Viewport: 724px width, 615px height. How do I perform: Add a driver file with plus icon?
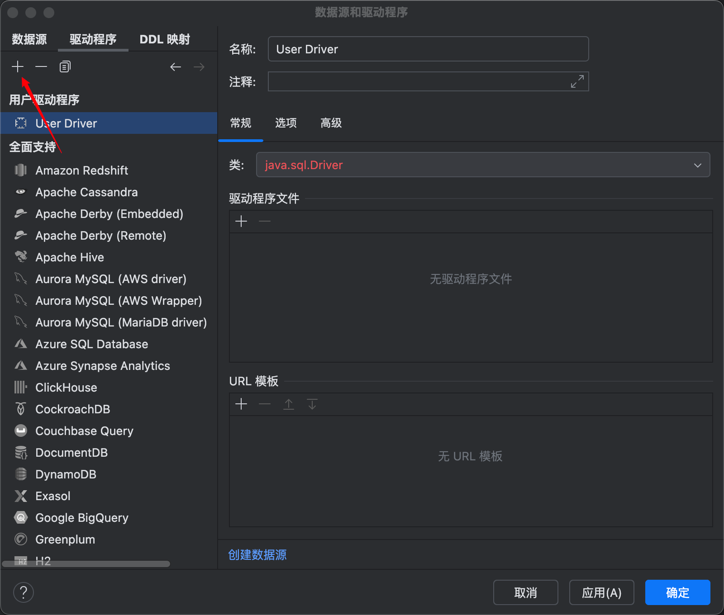pos(241,221)
